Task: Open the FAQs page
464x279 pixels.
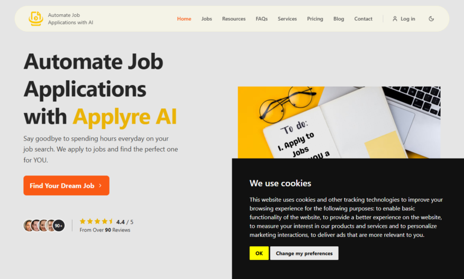Action: (261, 19)
